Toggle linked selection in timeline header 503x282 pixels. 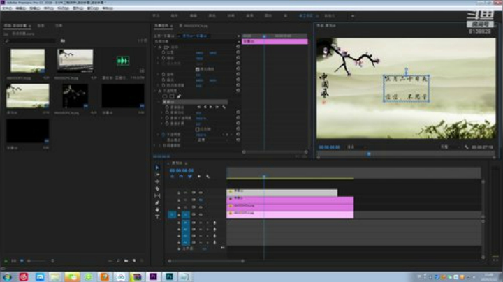(x=190, y=176)
